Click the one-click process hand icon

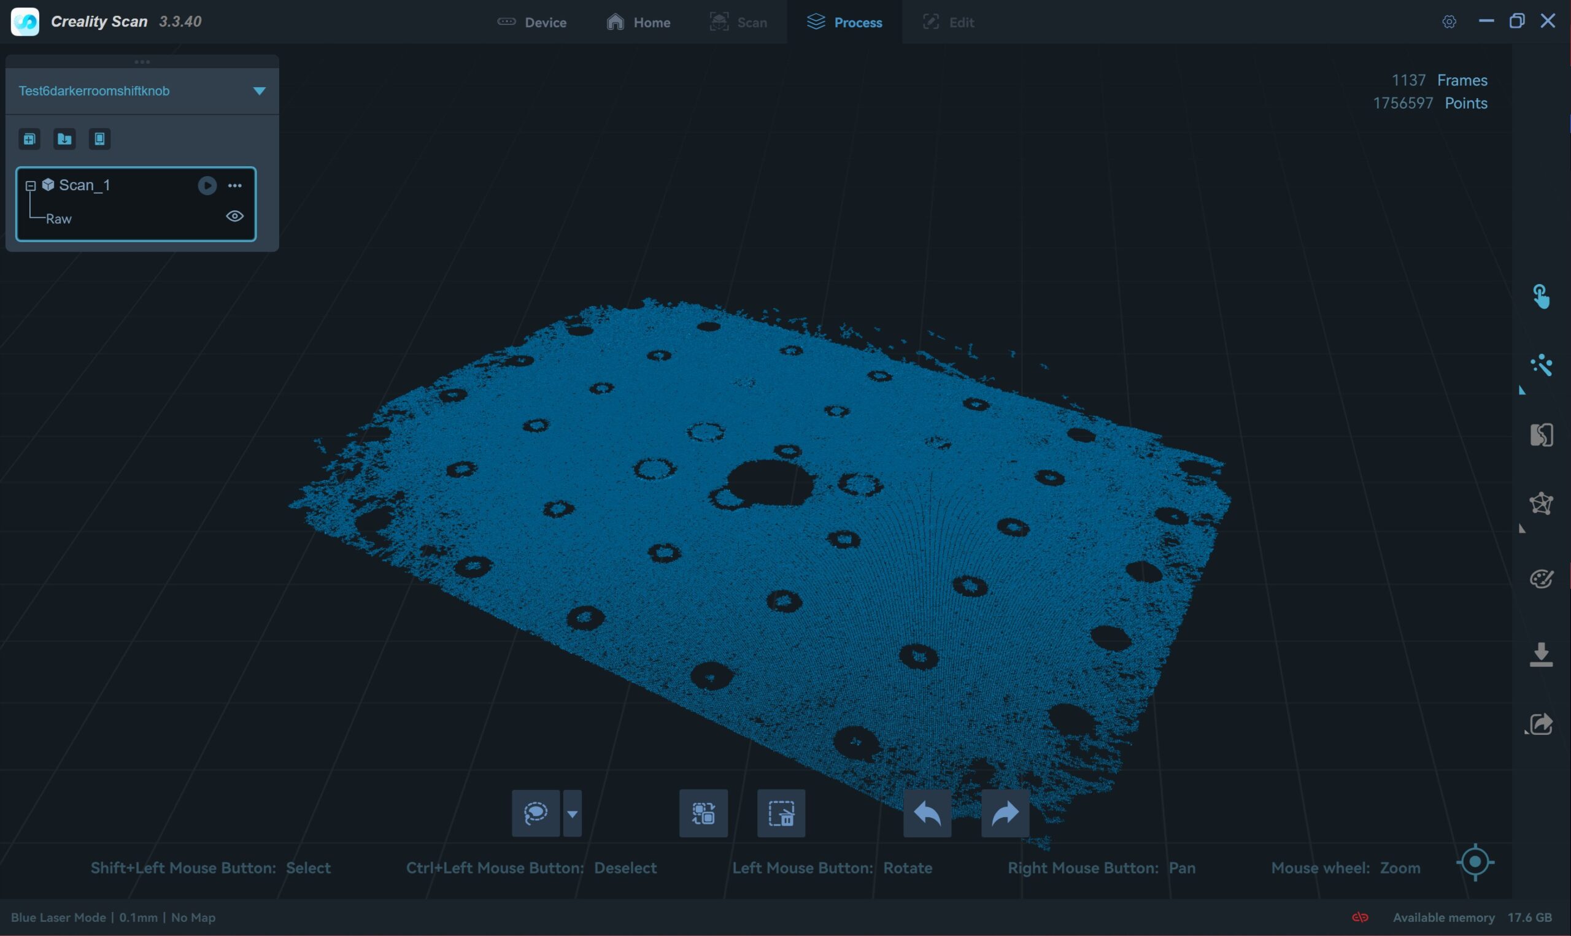1541,296
